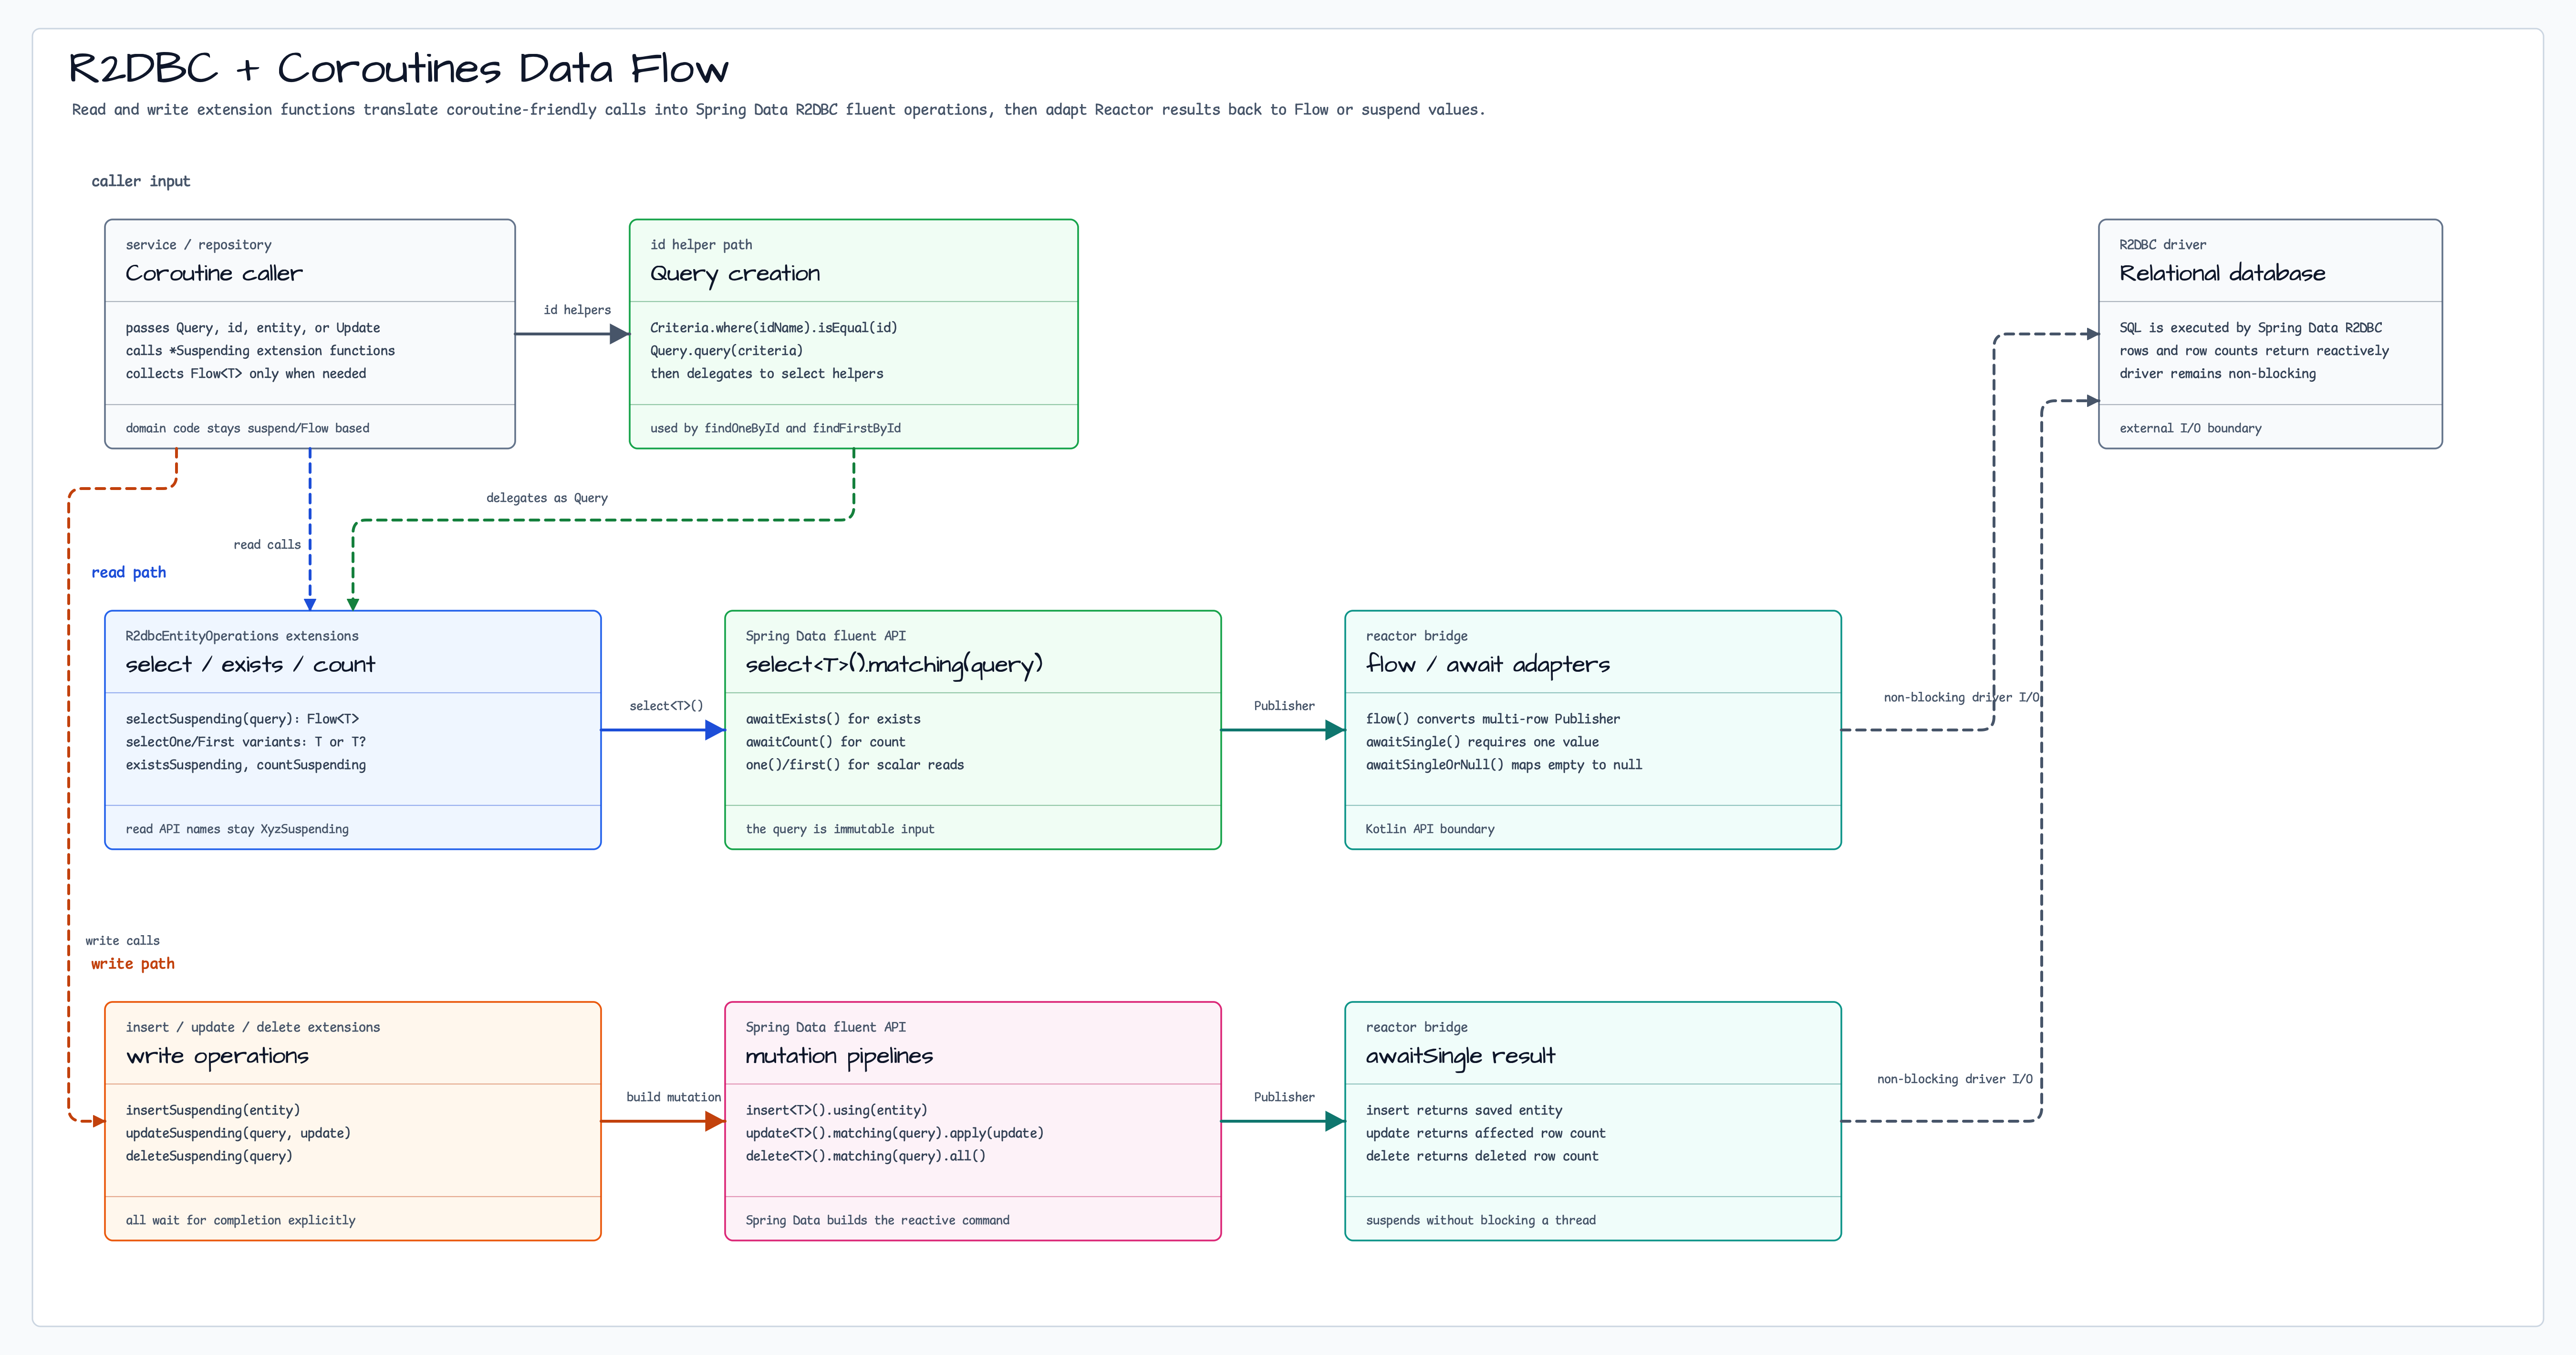Select the 'R2DBC driver' caption

pyautogui.click(x=2162, y=245)
